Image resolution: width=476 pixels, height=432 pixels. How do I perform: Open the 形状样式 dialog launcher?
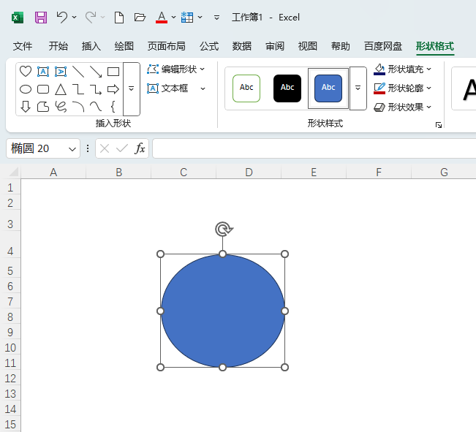pos(439,125)
